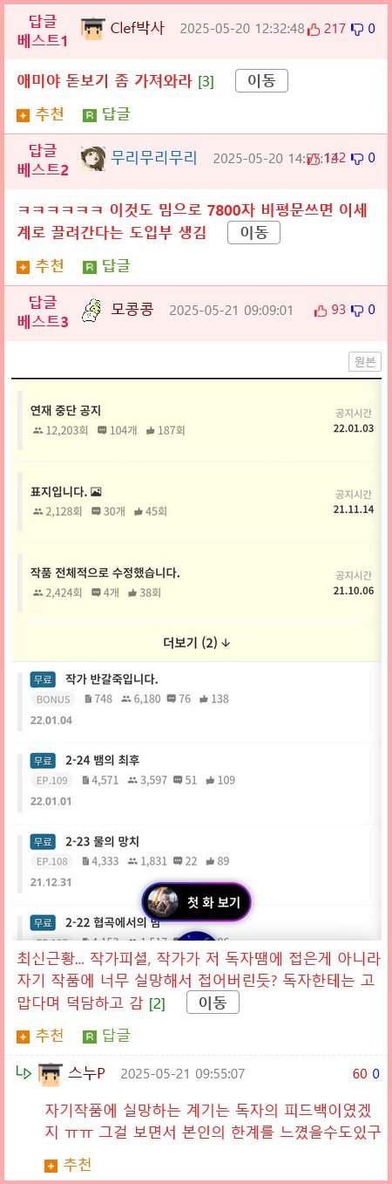
Task: Click the 첫 화 보기 button
Action: tap(197, 901)
